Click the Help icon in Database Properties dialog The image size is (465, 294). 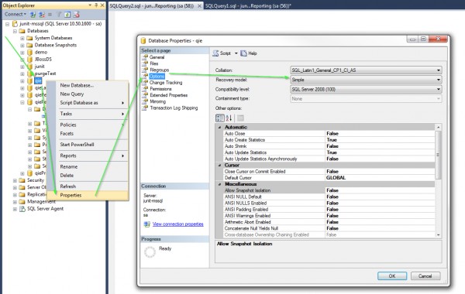click(243, 53)
